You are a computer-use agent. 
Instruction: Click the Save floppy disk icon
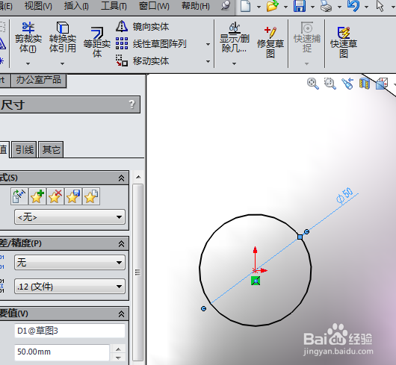[300, 6]
